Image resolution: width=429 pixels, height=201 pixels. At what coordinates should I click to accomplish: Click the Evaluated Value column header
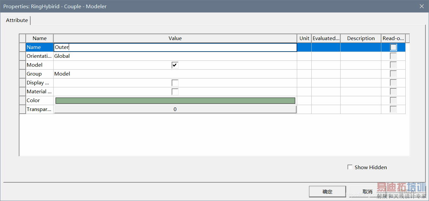point(326,38)
